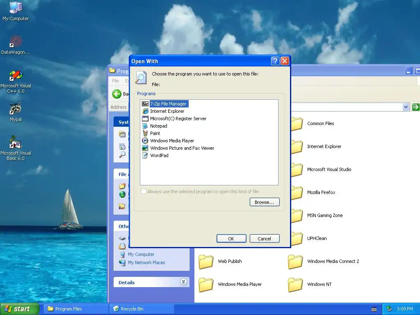420x315 pixels.
Task: Choose Windows Media Player icon in list
Action: pos(145,141)
